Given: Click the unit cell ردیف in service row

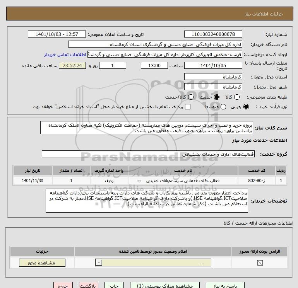Looking at the screenshot, I should (x=109, y=181).
